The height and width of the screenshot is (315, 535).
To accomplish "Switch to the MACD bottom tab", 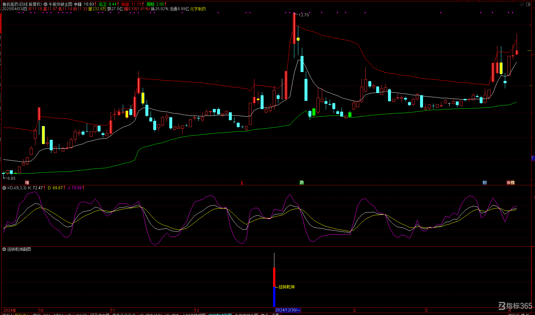I will [x=82, y=314].
